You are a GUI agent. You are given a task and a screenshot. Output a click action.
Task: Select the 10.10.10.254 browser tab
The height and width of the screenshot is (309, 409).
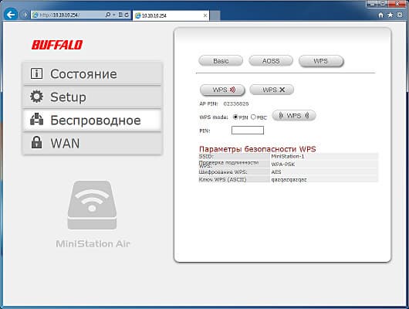click(171, 15)
